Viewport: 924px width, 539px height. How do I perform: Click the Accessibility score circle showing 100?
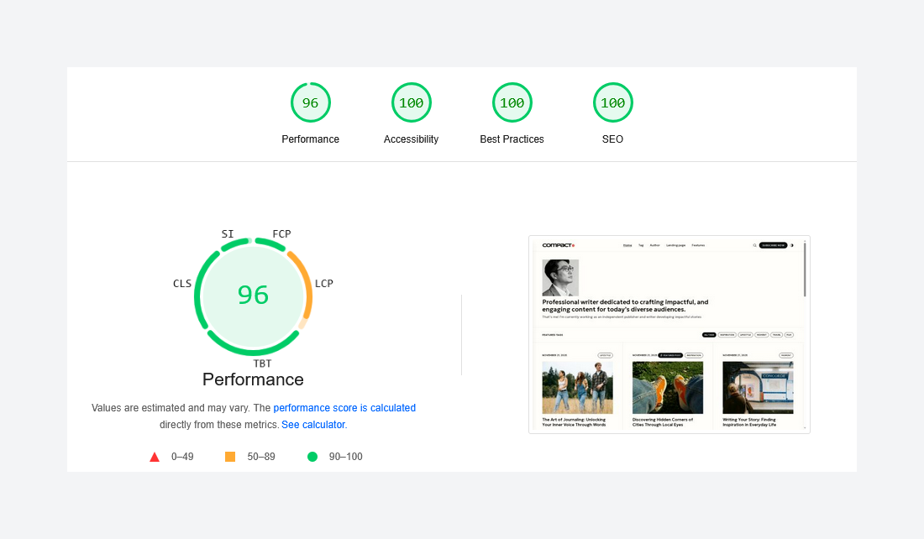point(411,102)
